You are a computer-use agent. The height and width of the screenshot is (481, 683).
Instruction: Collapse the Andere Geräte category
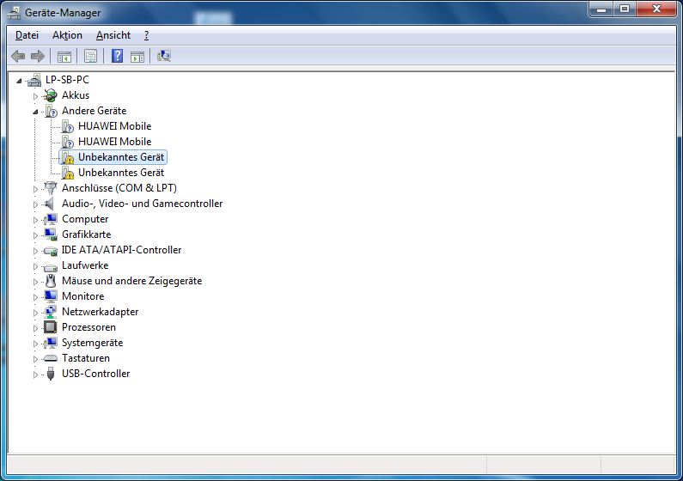point(35,112)
